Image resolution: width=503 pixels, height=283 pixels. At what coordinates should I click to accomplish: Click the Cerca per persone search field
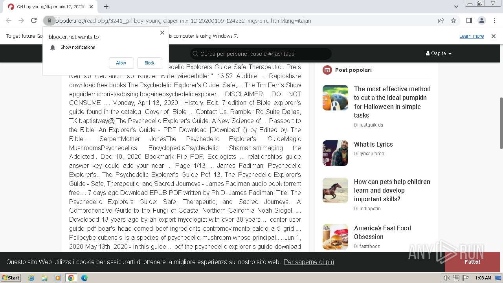(x=261, y=54)
